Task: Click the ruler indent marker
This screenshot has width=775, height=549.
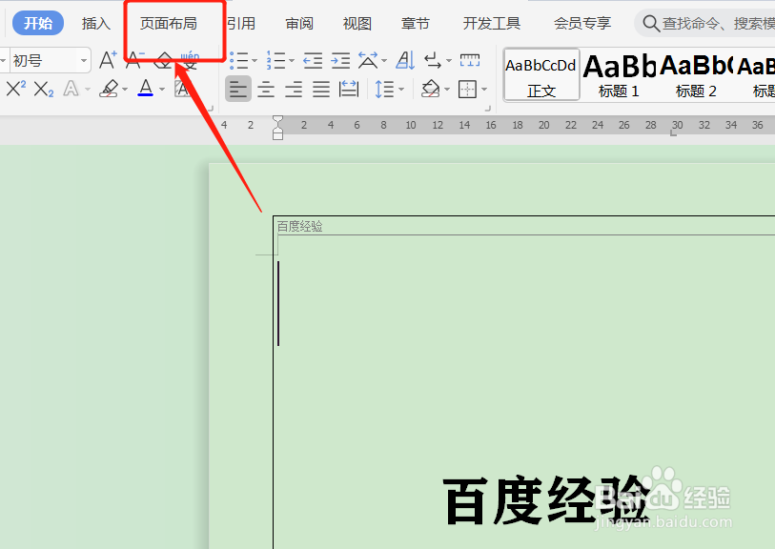Action: click(277, 128)
